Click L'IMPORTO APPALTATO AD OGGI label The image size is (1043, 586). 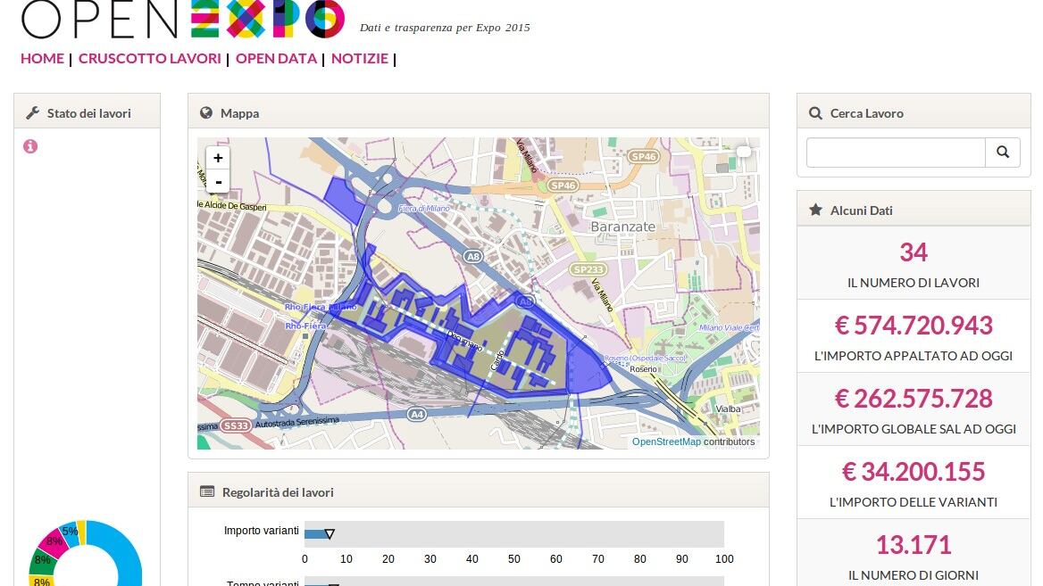coord(914,356)
